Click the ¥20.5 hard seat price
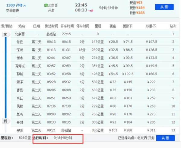The width and height of the screenshot is (181, 148). tap(113, 42)
